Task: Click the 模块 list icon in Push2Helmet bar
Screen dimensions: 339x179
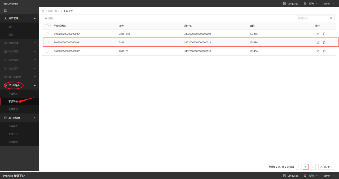Action: [x=305, y=3]
